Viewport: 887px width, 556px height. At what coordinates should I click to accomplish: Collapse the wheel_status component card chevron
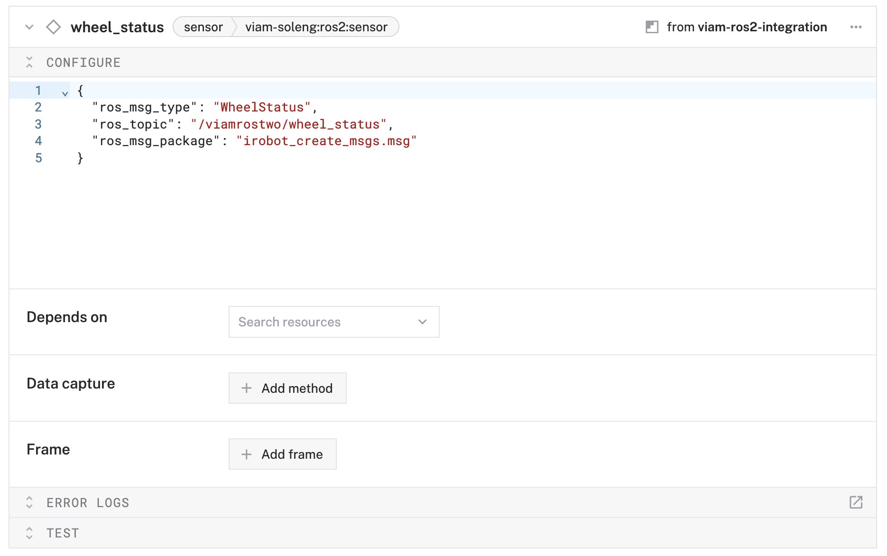point(29,27)
